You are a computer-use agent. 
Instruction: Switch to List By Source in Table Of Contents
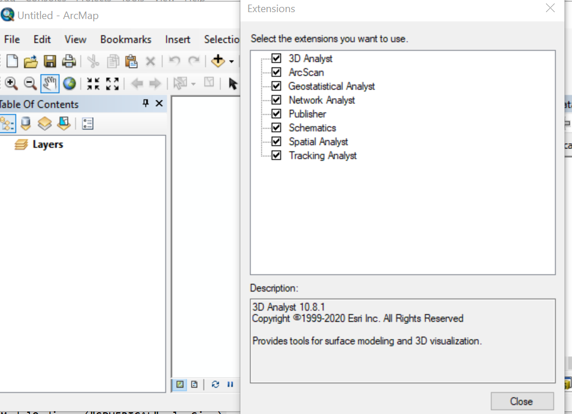(x=25, y=123)
